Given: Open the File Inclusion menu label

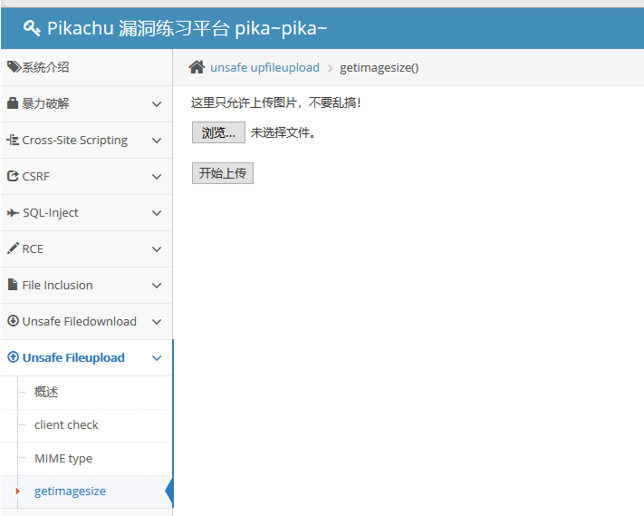Looking at the screenshot, I should pos(57,285).
